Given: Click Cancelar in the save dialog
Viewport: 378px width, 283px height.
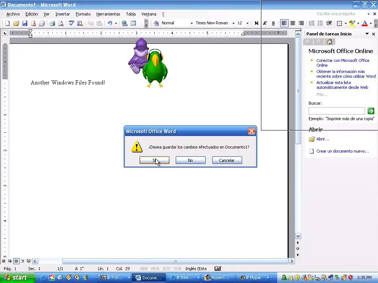Looking at the screenshot, I should (227, 160).
